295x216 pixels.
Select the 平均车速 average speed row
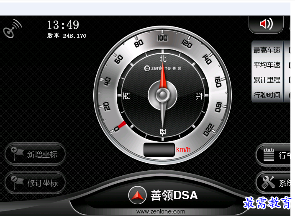click(271, 65)
